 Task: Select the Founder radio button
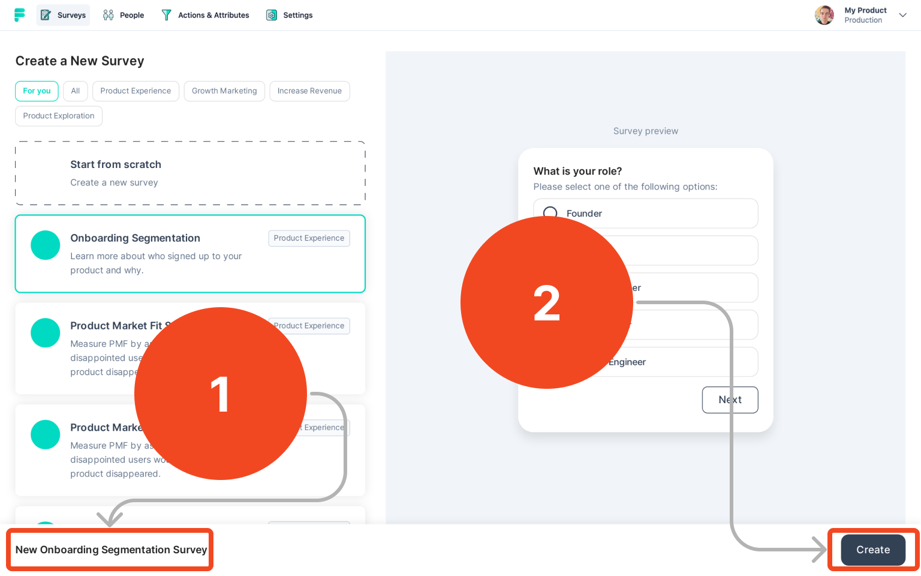pos(550,213)
